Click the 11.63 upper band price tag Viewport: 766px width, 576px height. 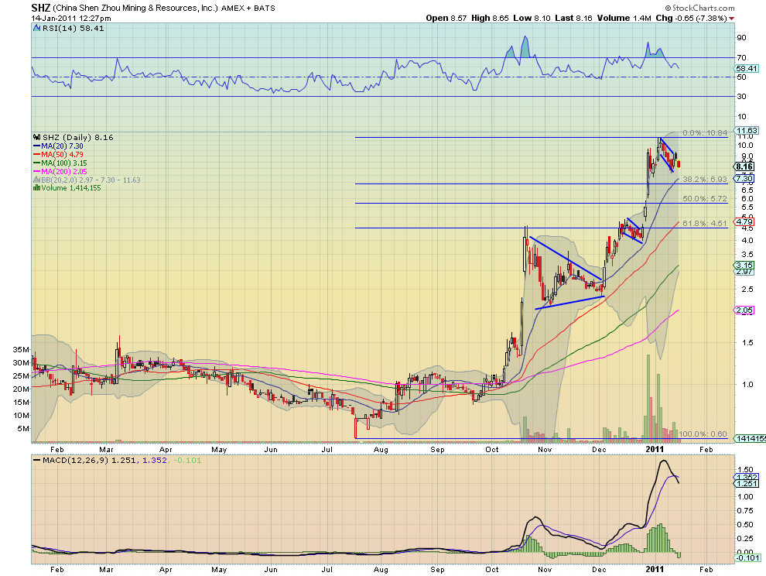[x=747, y=131]
